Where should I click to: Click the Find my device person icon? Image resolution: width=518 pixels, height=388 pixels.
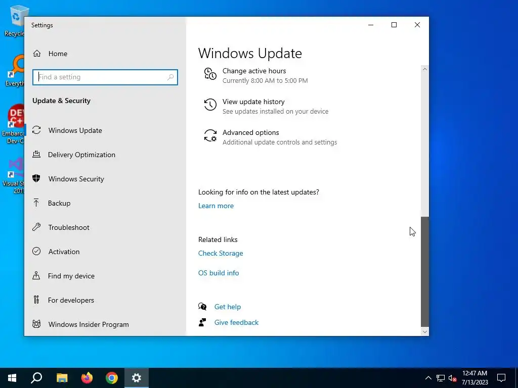pyautogui.click(x=36, y=275)
